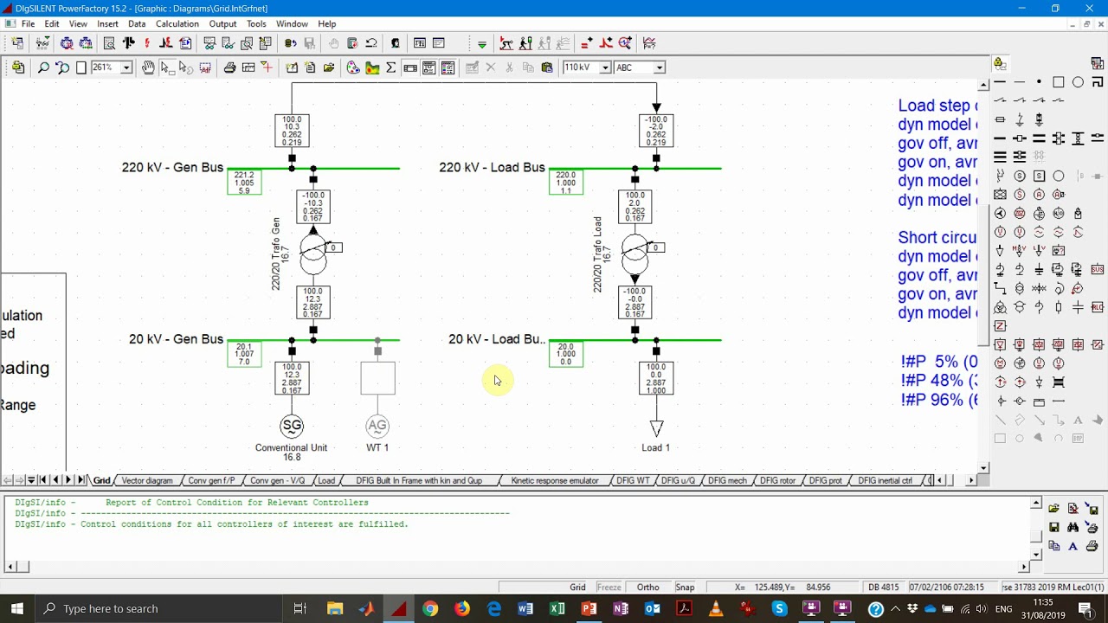The image size is (1108, 623).
Task: Open the Window menu
Action: 292,23
